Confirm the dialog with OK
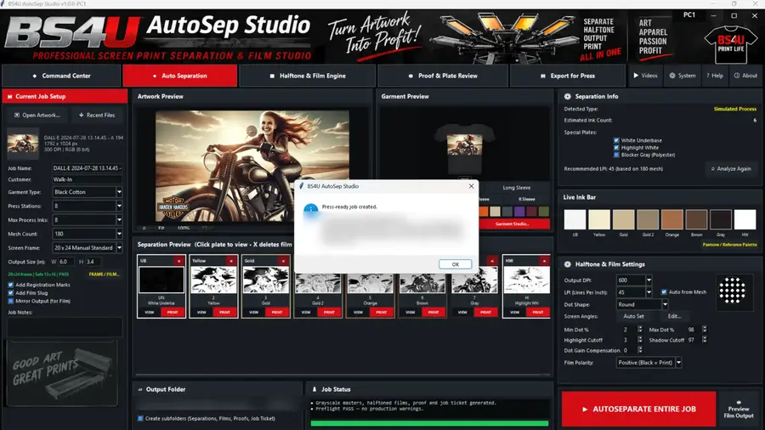 coord(455,264)
